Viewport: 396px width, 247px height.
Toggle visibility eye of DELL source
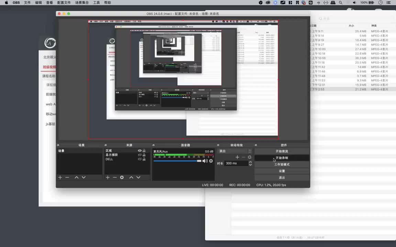[140, 159]
